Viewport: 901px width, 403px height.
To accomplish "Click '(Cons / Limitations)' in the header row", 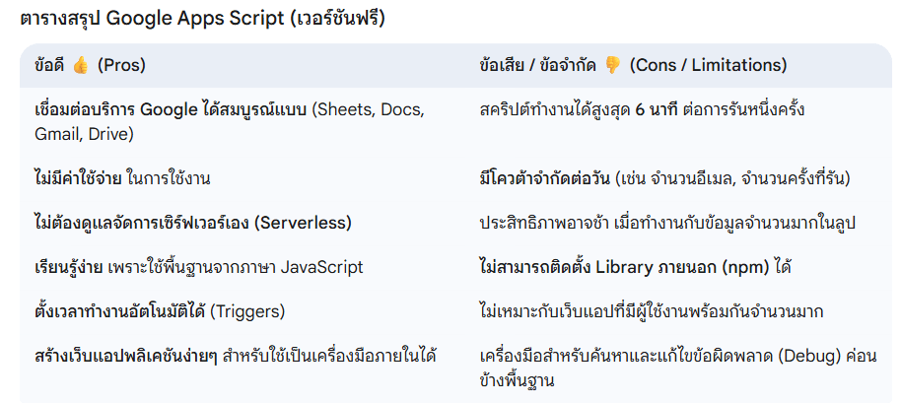I will click(708, 66).
